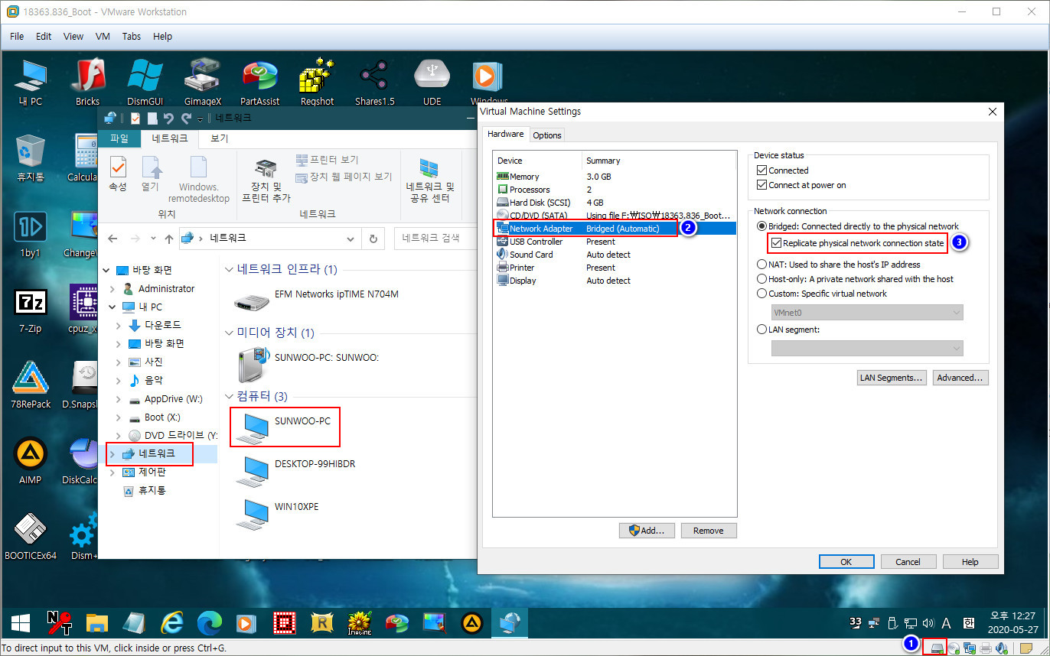Image resolution: width=1050 pixels, height=656 pixels.
Task: Open the VMnet0 dropdown
Action: click(x=867, y=312)
